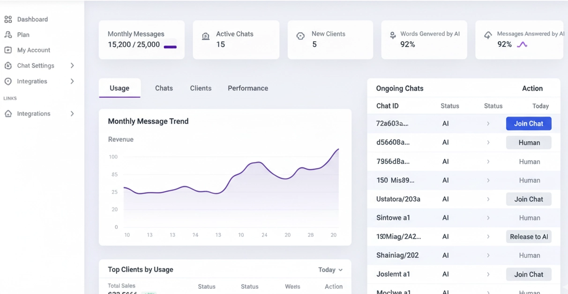The height and width of the screenshot is (294, 568).
Task: Switch to the Chats tab
Action: pos(164,88)
